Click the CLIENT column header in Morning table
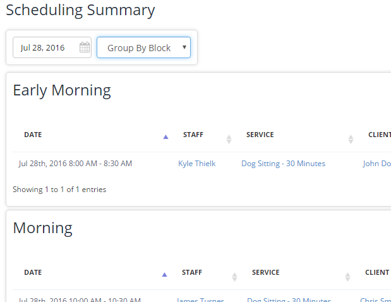 pyautogui.click(x=377, y=272)
